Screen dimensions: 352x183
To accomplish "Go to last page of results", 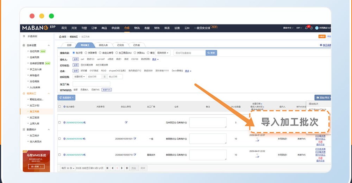I will pos(127,168).
